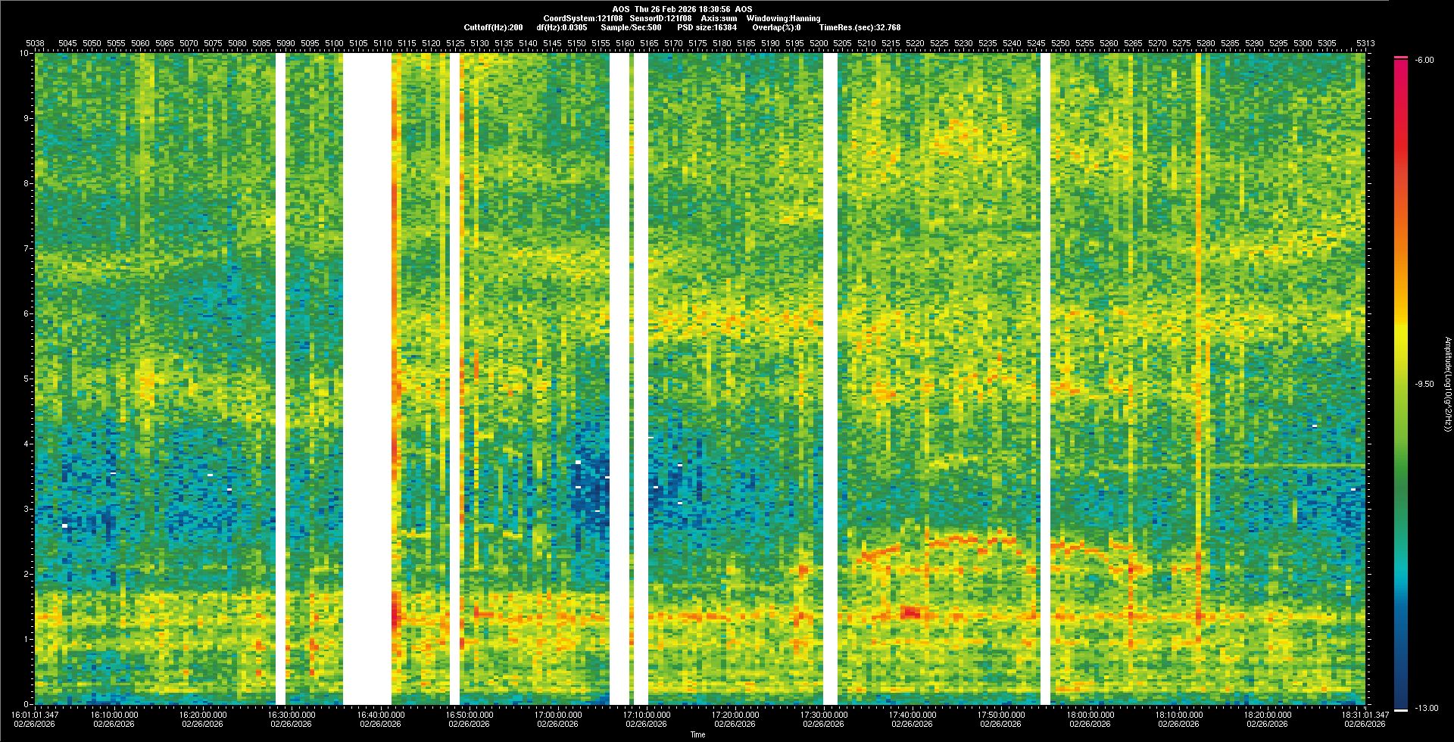The height and width of the screenshot is (742, 1454).
Task: Click the df(Hz):0.0305 header value
Action: coord(561,27)
